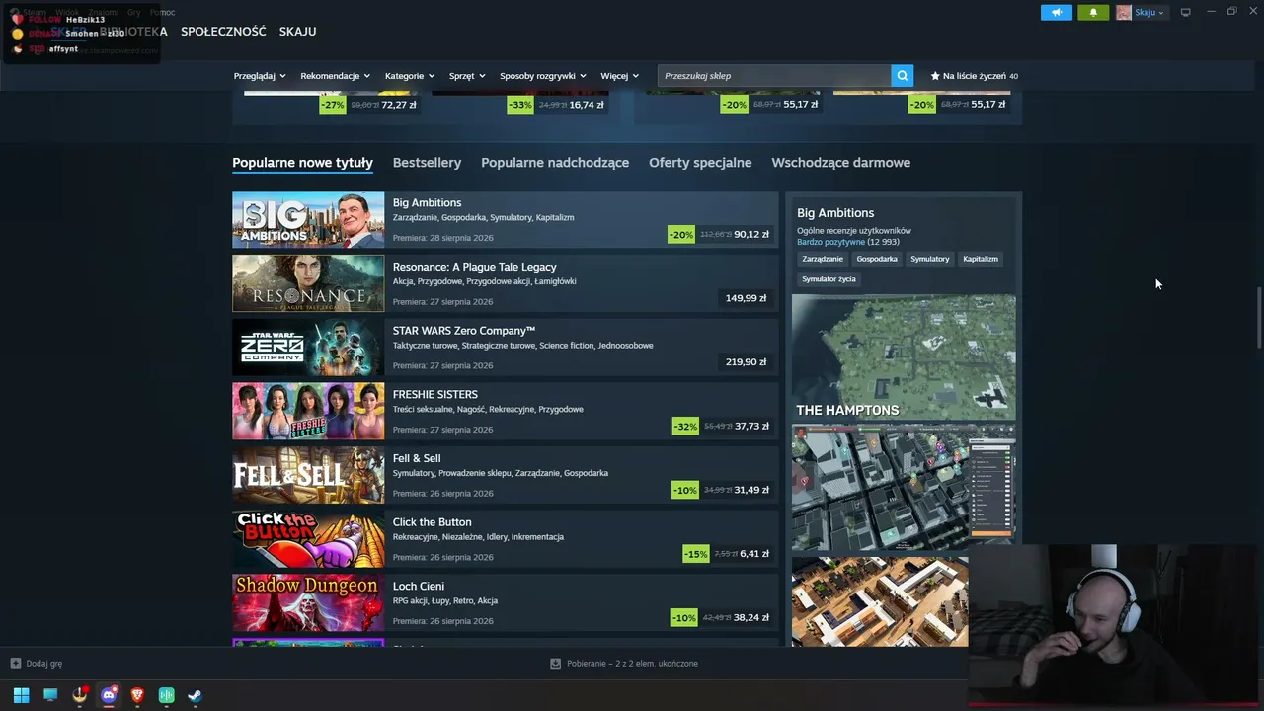Select the Oferty specjalne tab
1264x711 pixels.
tap(700, 163)
